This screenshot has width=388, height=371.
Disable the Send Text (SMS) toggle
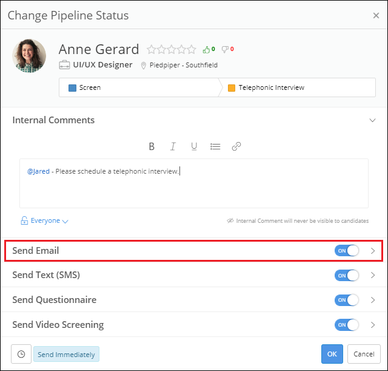pos(347,275)
